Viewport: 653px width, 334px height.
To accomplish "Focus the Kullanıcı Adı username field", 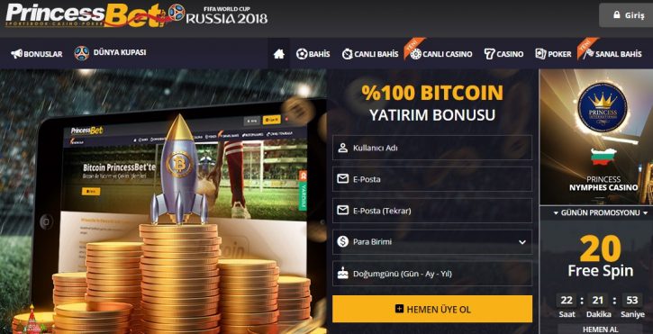I will point(432,148).
